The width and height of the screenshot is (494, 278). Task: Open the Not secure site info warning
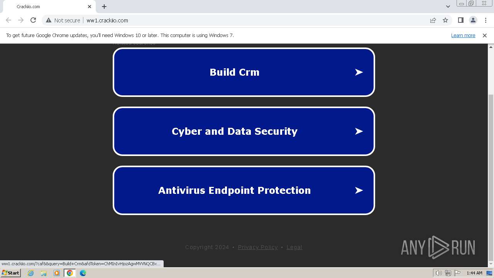pos(63,20)
